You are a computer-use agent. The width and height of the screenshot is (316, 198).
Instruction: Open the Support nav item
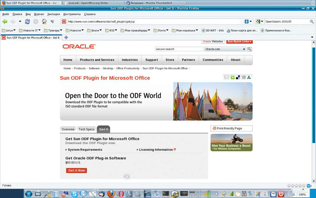coord(152,60)
